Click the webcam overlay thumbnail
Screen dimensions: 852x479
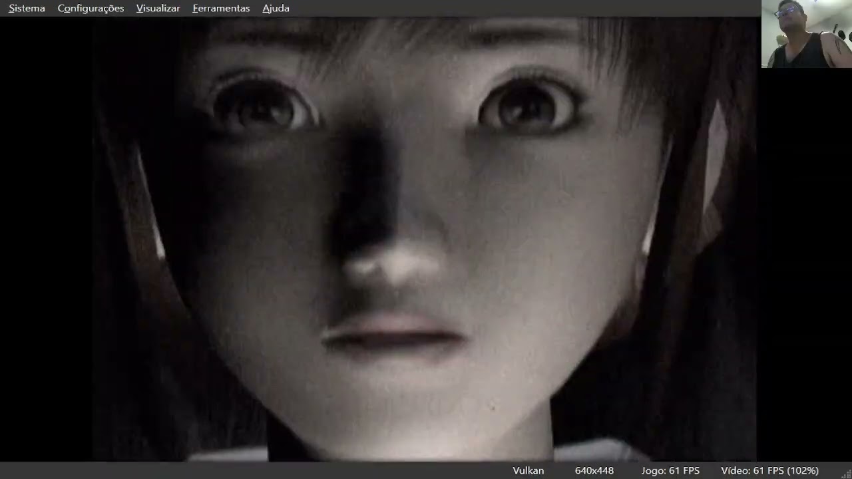(806, 34)
